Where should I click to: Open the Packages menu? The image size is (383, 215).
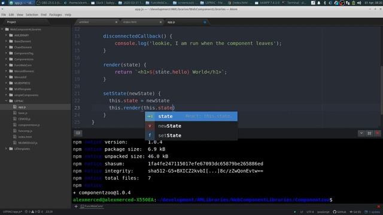[x=56, y=15]
